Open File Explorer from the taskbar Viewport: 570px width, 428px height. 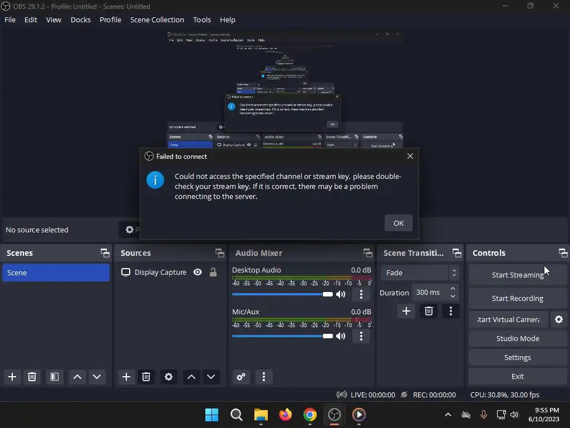[x=261, y=415]
